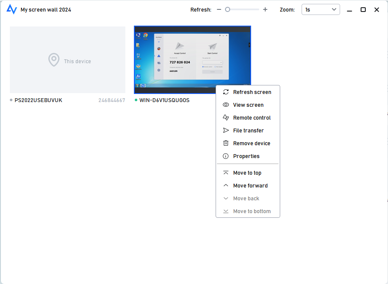Screen dimensions: 388x284
Task: Click the WIN-D6V1USQUGOS screen thumbnail
Action: point(192,59)
